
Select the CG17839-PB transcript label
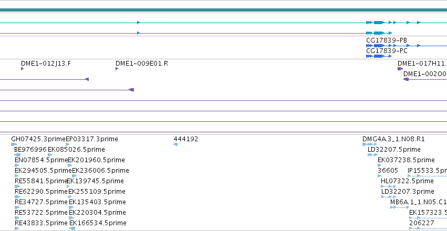(387, 40)
